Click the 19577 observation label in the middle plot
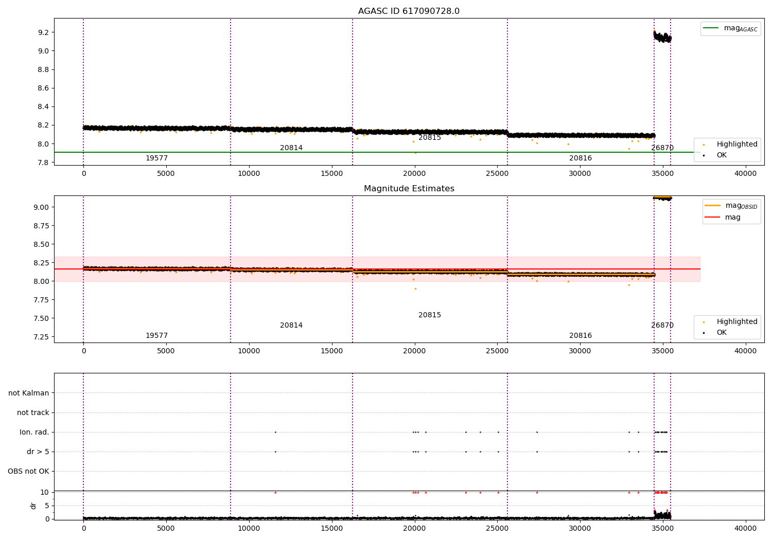The width and height of the screenshot is (772, 540). click(156, 336)
